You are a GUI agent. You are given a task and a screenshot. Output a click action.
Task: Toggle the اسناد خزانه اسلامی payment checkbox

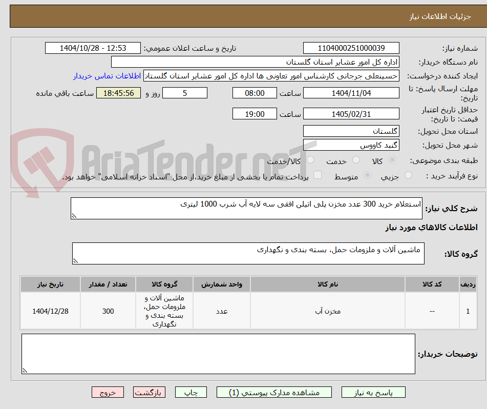coord(317,175)
